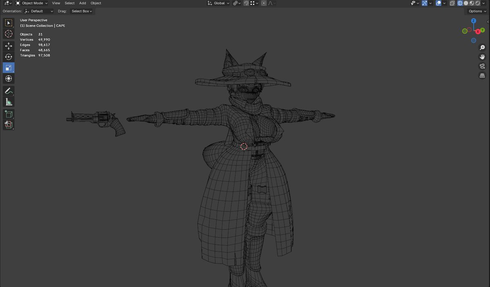
Task: Click the red X axis on the gizmo
Action: click(x=478, y=31)
